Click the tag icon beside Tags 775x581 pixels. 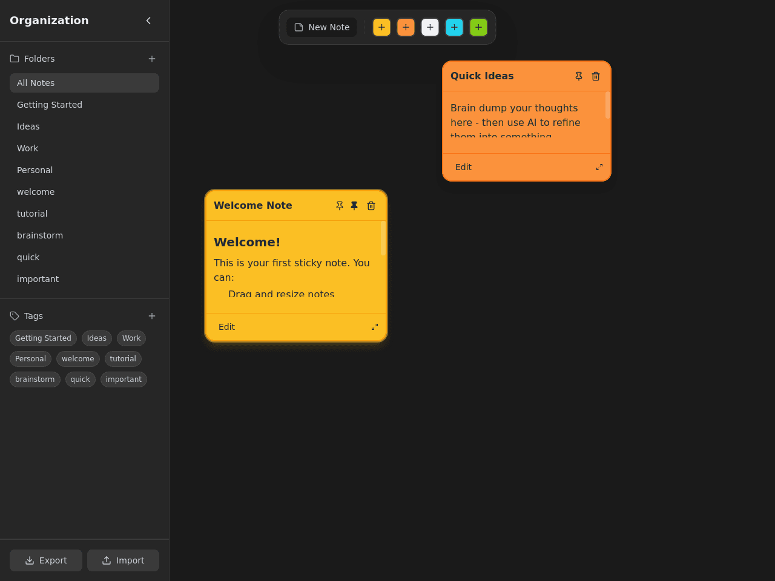[x=15, y=316]
